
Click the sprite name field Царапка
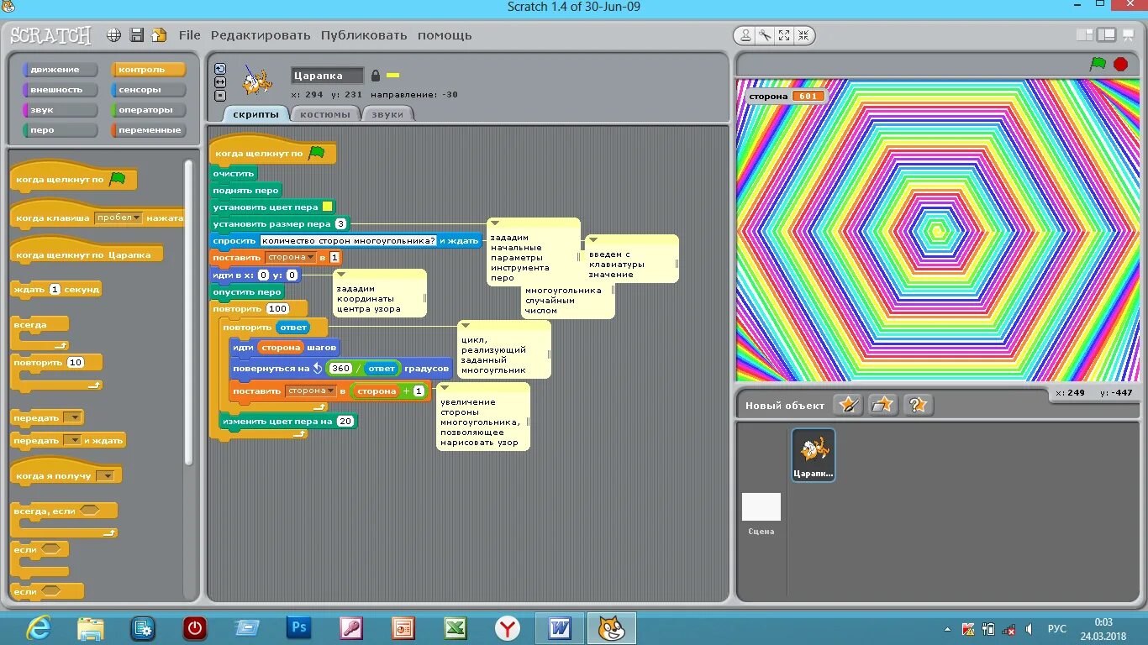[x=328, y=76]
